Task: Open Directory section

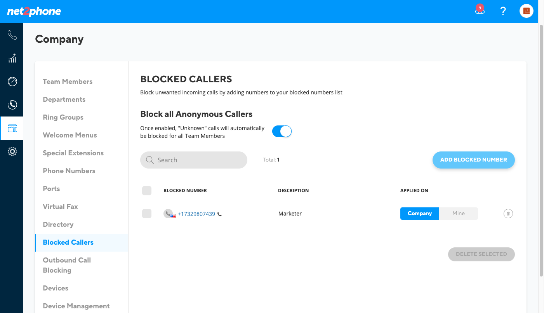Action: pos(58,224)
